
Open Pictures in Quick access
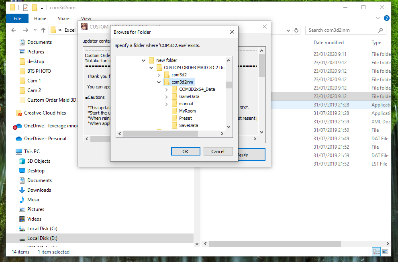[35, 52]
